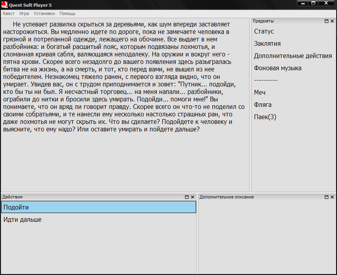Screen dimensions: 337x275
Task: Close the Действия panel
Action: tap(193, 197)
